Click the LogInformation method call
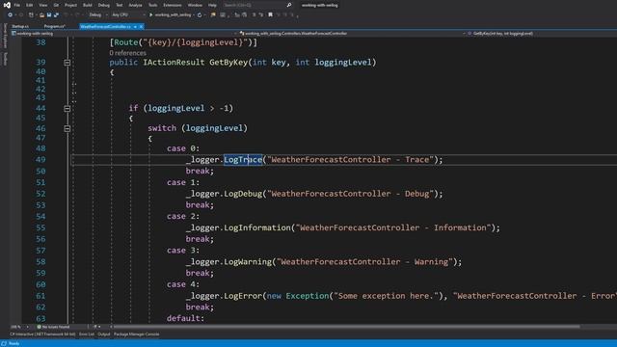Screen dimensions: 617x347 [x=257, y=227]
